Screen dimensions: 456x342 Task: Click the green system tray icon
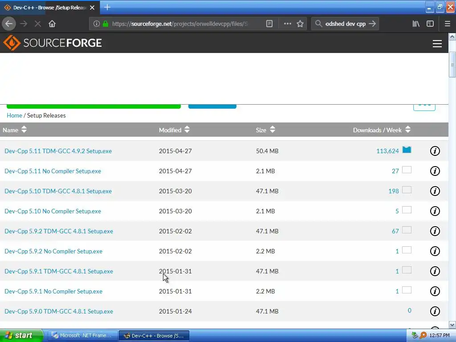point(415,336)
